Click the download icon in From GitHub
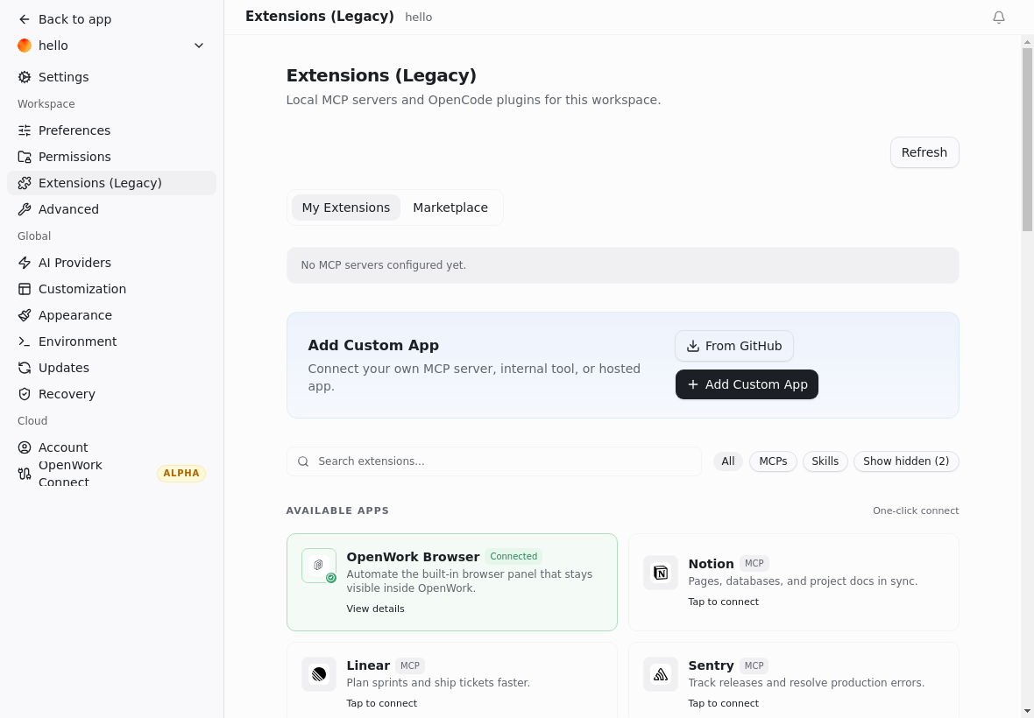Viewport: 1034px width, 718px height. click(693, 346)
